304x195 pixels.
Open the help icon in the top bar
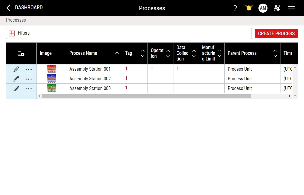235,8
